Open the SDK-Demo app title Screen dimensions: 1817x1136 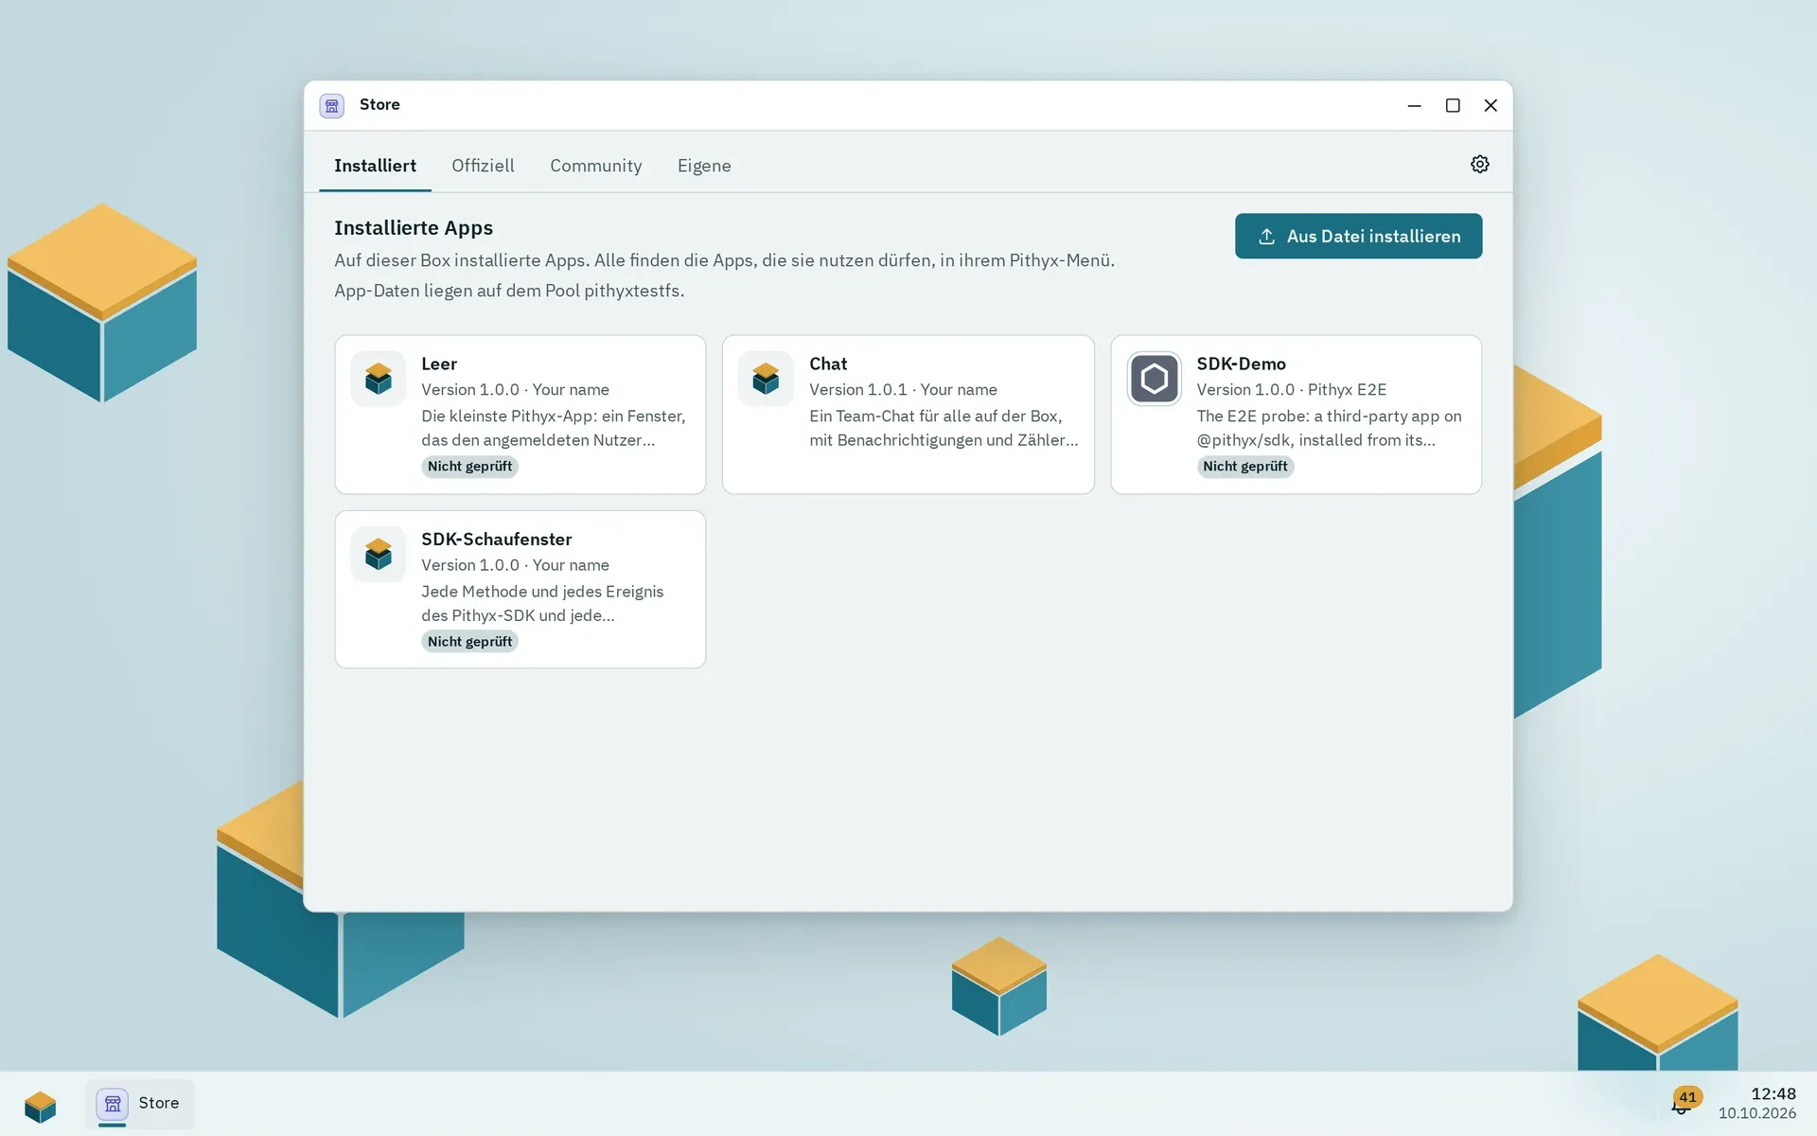[x=1241, y=364]
